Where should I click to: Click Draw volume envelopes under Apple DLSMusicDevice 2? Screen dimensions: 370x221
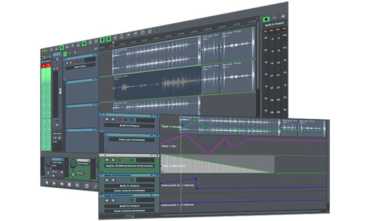coord(129,211)
